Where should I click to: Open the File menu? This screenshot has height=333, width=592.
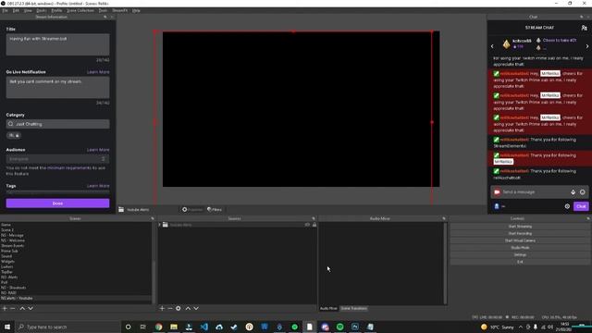5,10
